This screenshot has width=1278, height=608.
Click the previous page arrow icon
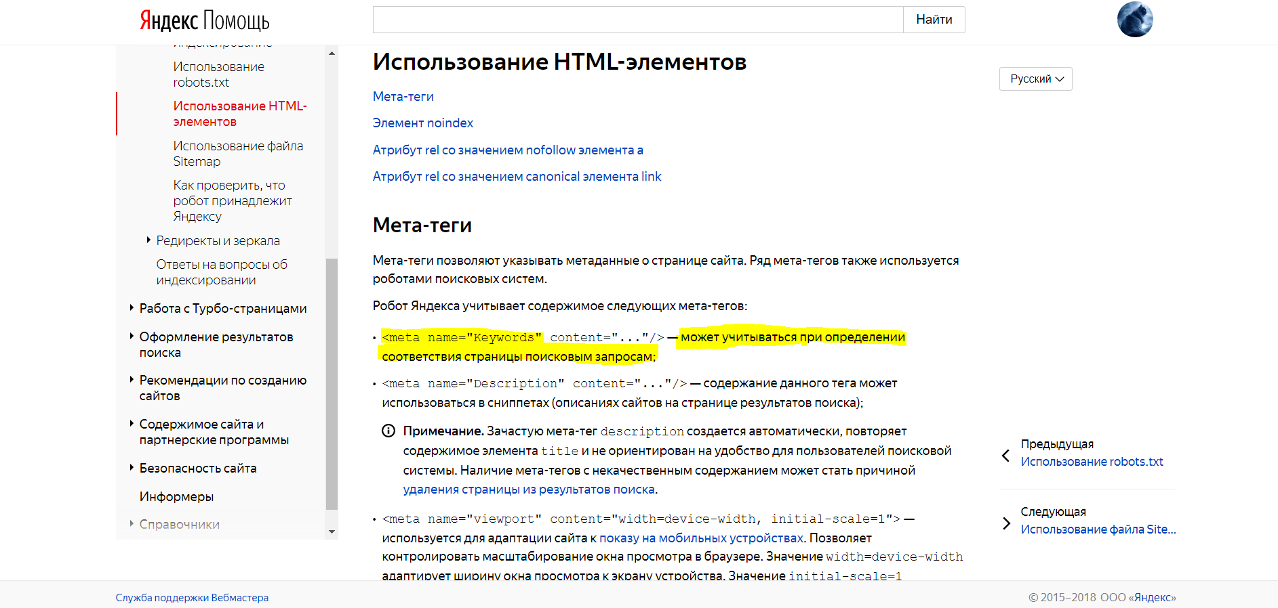(x=1006, y=456)
